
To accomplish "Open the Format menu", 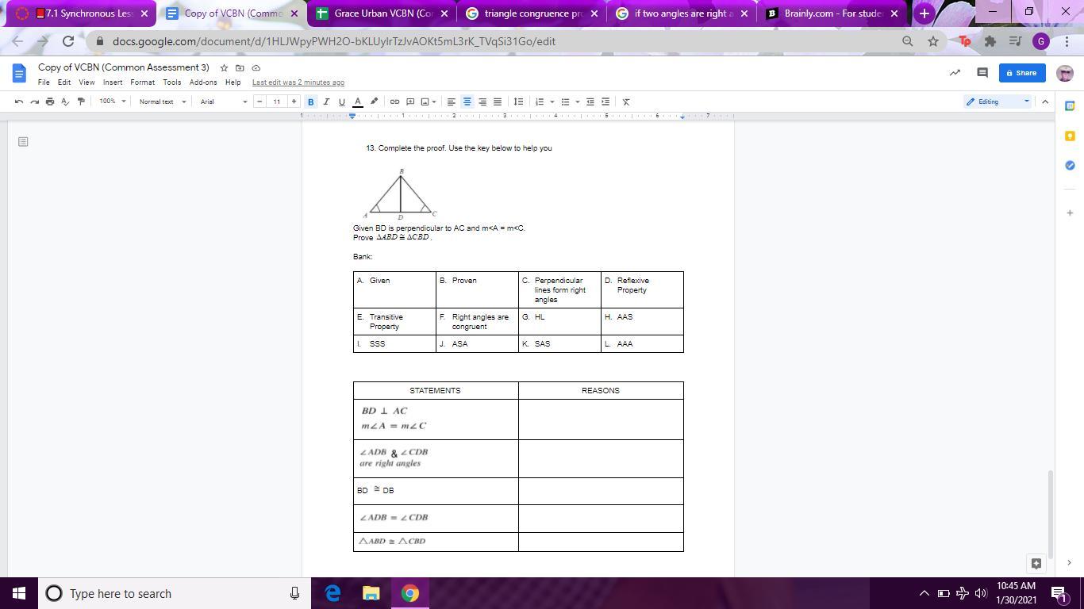I will (x=143, y=82).
